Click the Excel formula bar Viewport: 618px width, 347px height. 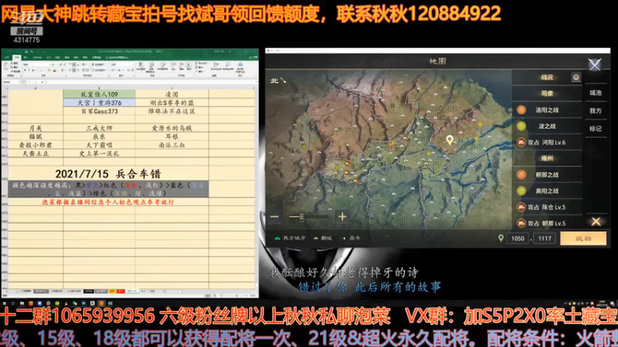(150, 82)
